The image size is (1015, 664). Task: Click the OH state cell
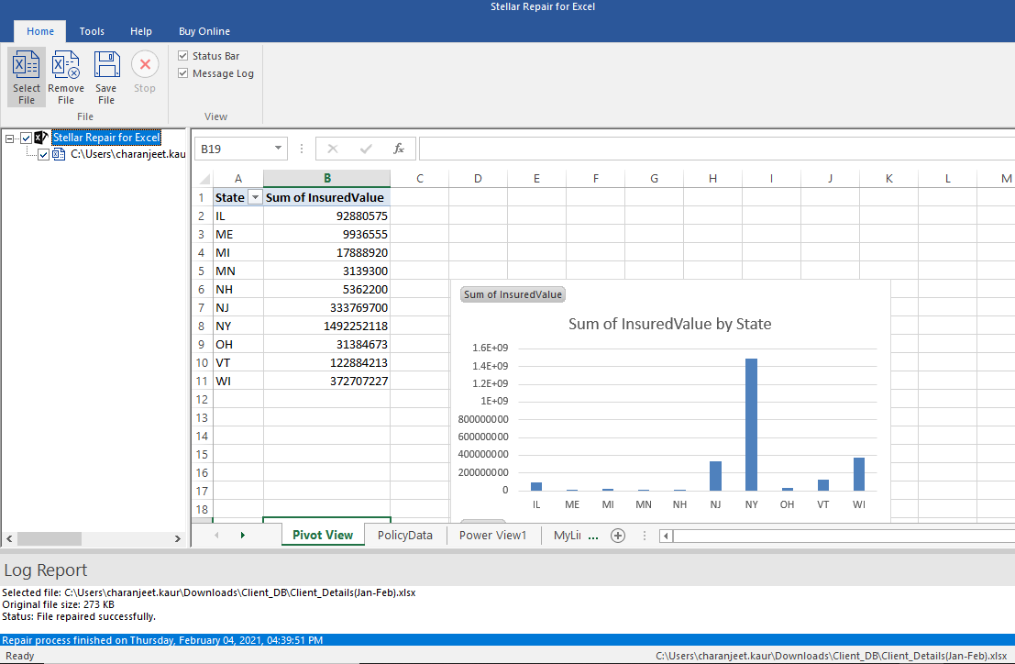coord(238,344)
